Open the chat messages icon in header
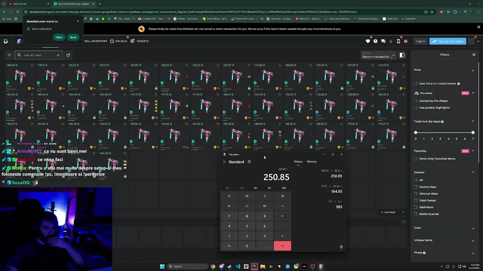The height and width of the screenshot is (271, 483). click(383, 41)
